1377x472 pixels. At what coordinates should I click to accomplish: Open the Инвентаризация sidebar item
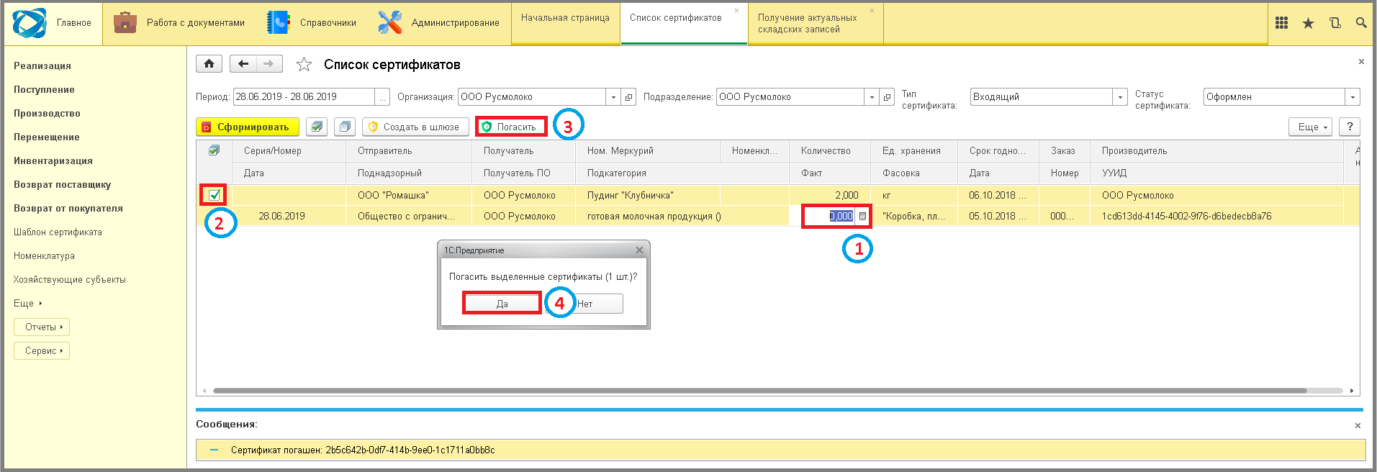click(x=53, y=161)
